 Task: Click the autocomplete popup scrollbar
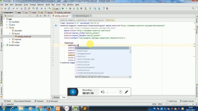point(130,50)
